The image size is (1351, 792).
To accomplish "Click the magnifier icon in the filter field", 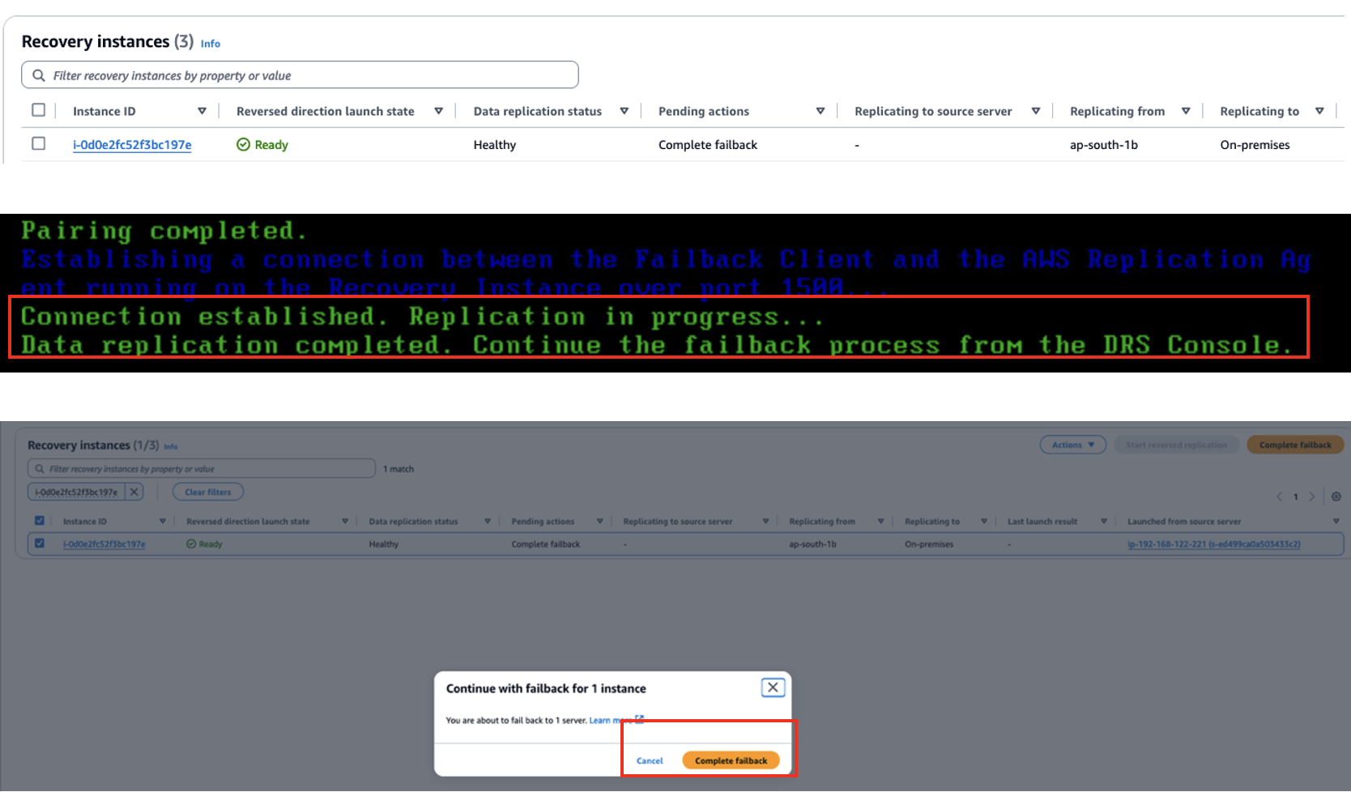I will tap(38, 75).
